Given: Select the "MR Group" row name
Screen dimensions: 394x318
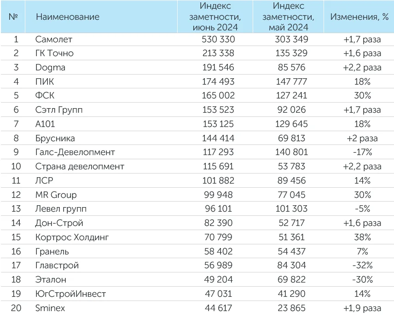Looking at the screenshot, I should tap(56, 195).
